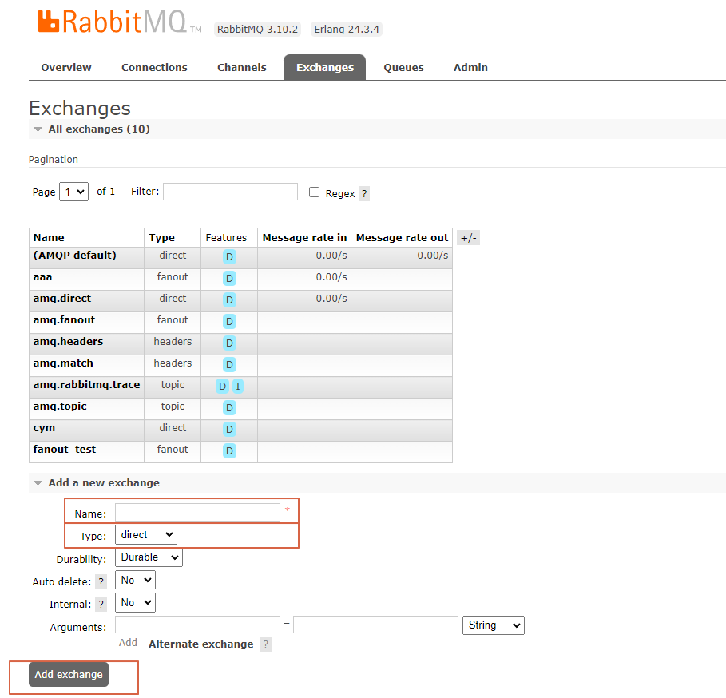Image resolution: width=726 pixels, height=698 pixels.
Task: Open the Regex help question mark
Action: coord(364,193)
